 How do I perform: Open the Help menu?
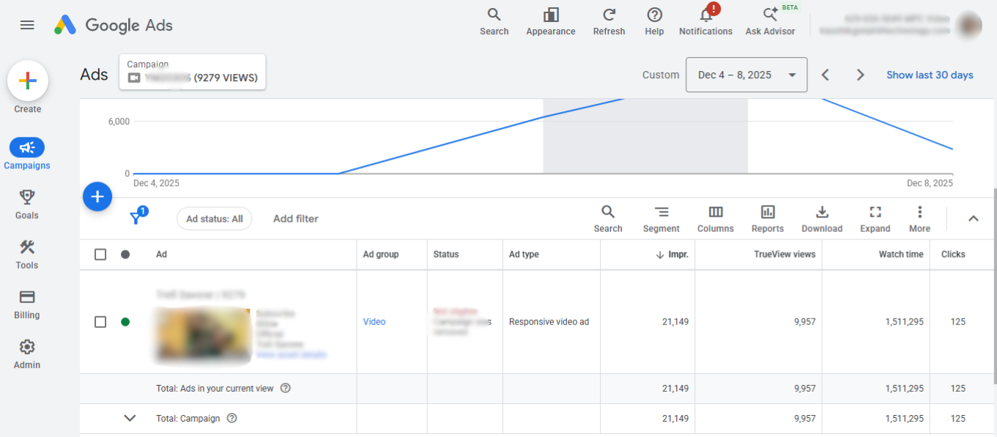tap(654, 22)
